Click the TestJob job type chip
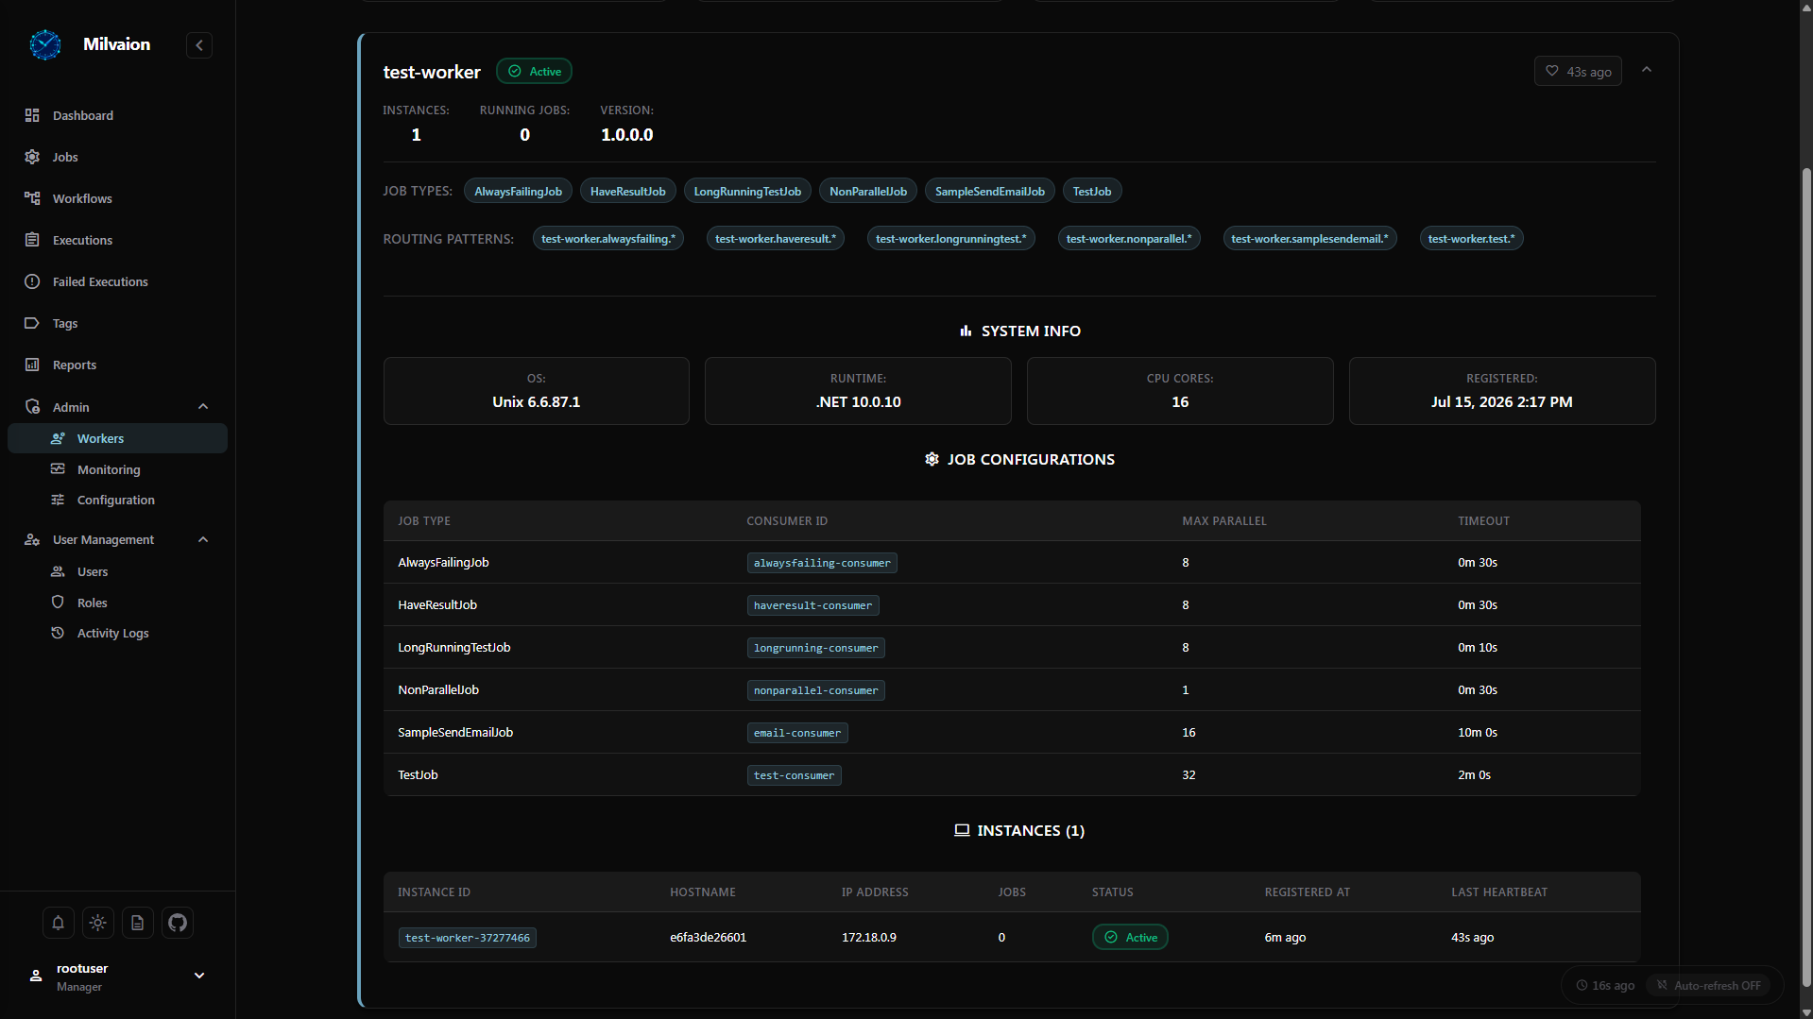 click(1092, 192)
